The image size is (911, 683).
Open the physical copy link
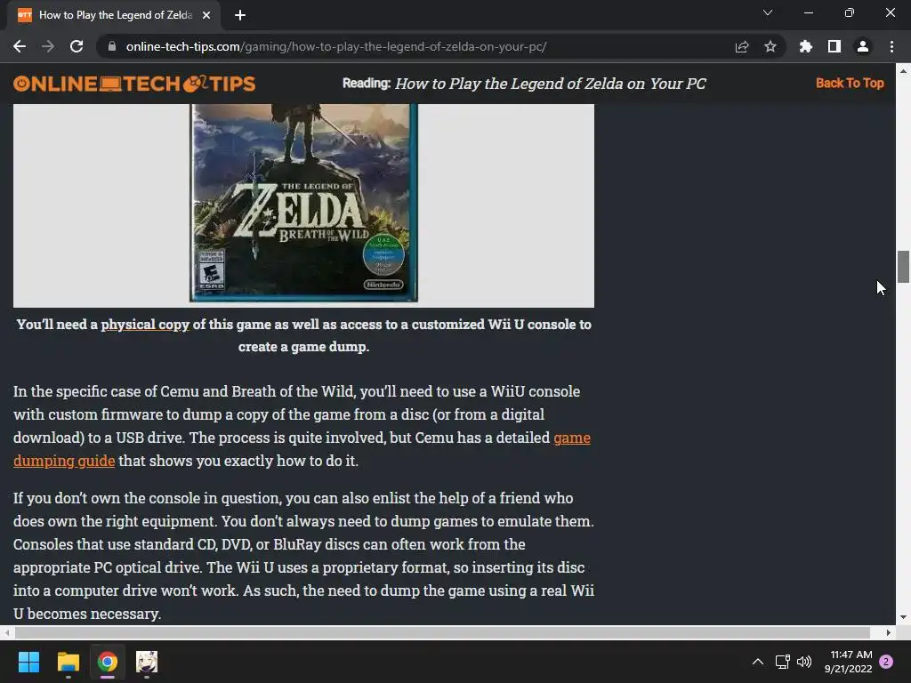tap(145, 325)
